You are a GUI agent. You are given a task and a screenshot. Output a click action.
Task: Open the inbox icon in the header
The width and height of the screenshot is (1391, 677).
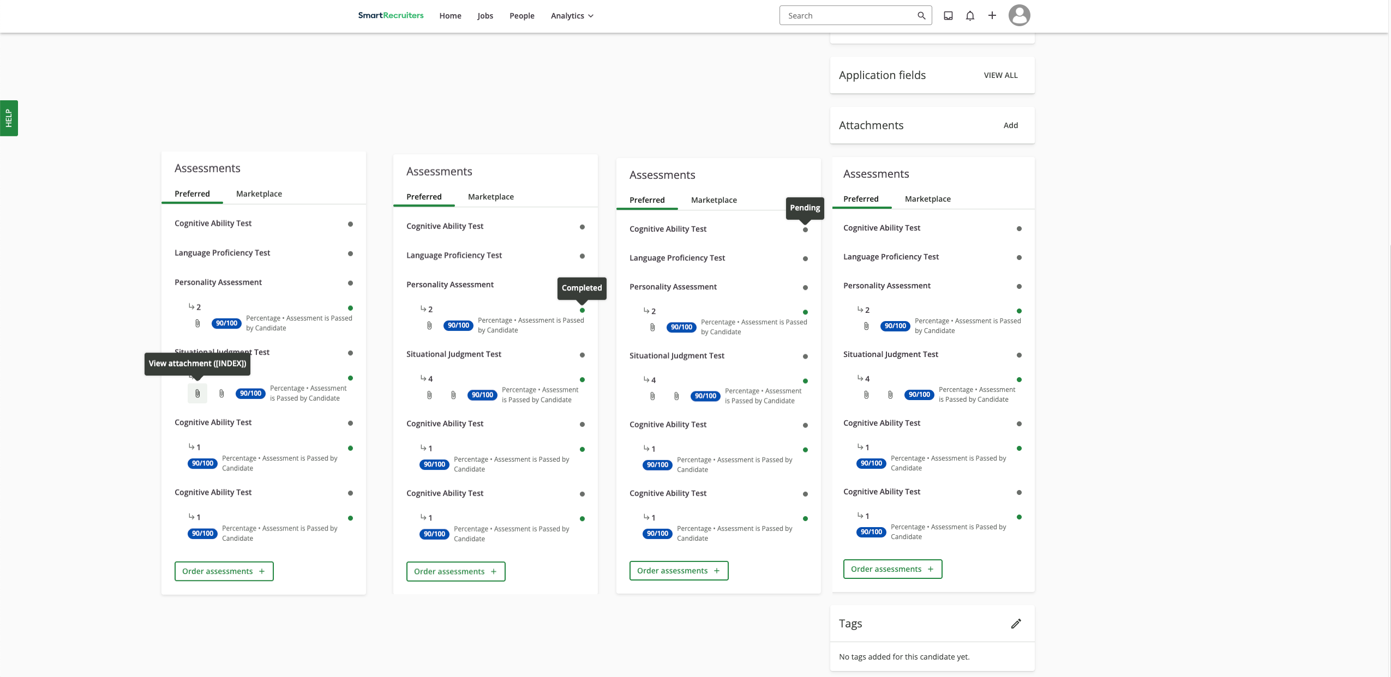point(948,16)
